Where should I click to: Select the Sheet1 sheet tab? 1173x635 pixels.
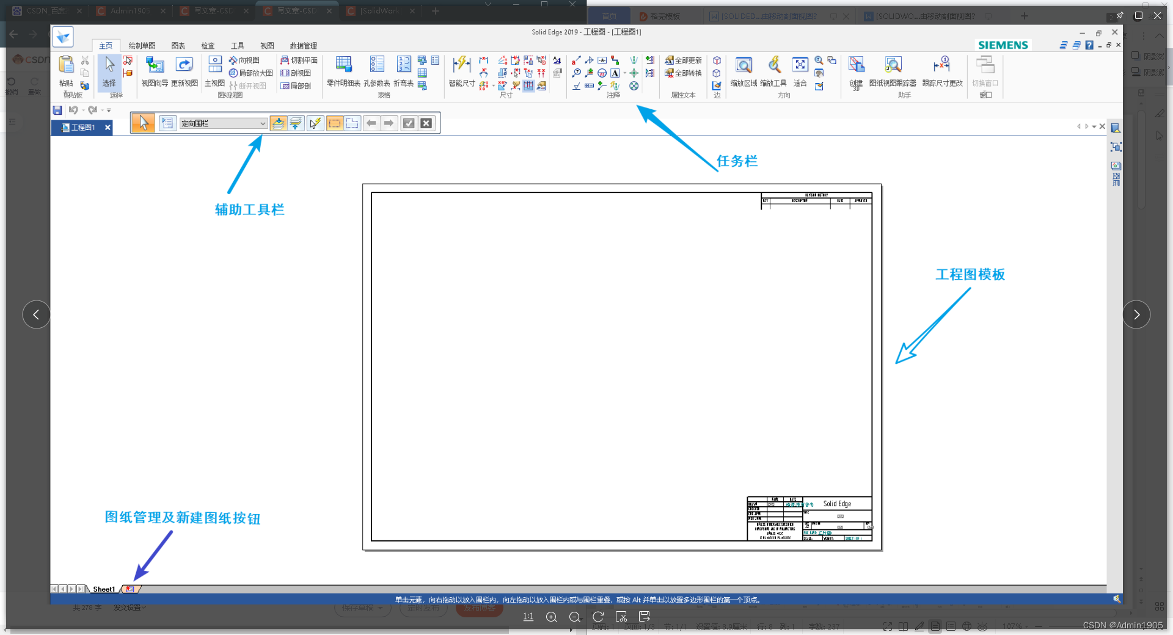[x=104, y=589]
